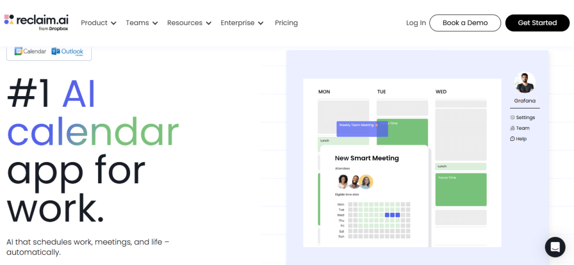This screenshot has height=265, width=574.
Task: Click the Settings gear icon in the illustration
Action: 512,117
